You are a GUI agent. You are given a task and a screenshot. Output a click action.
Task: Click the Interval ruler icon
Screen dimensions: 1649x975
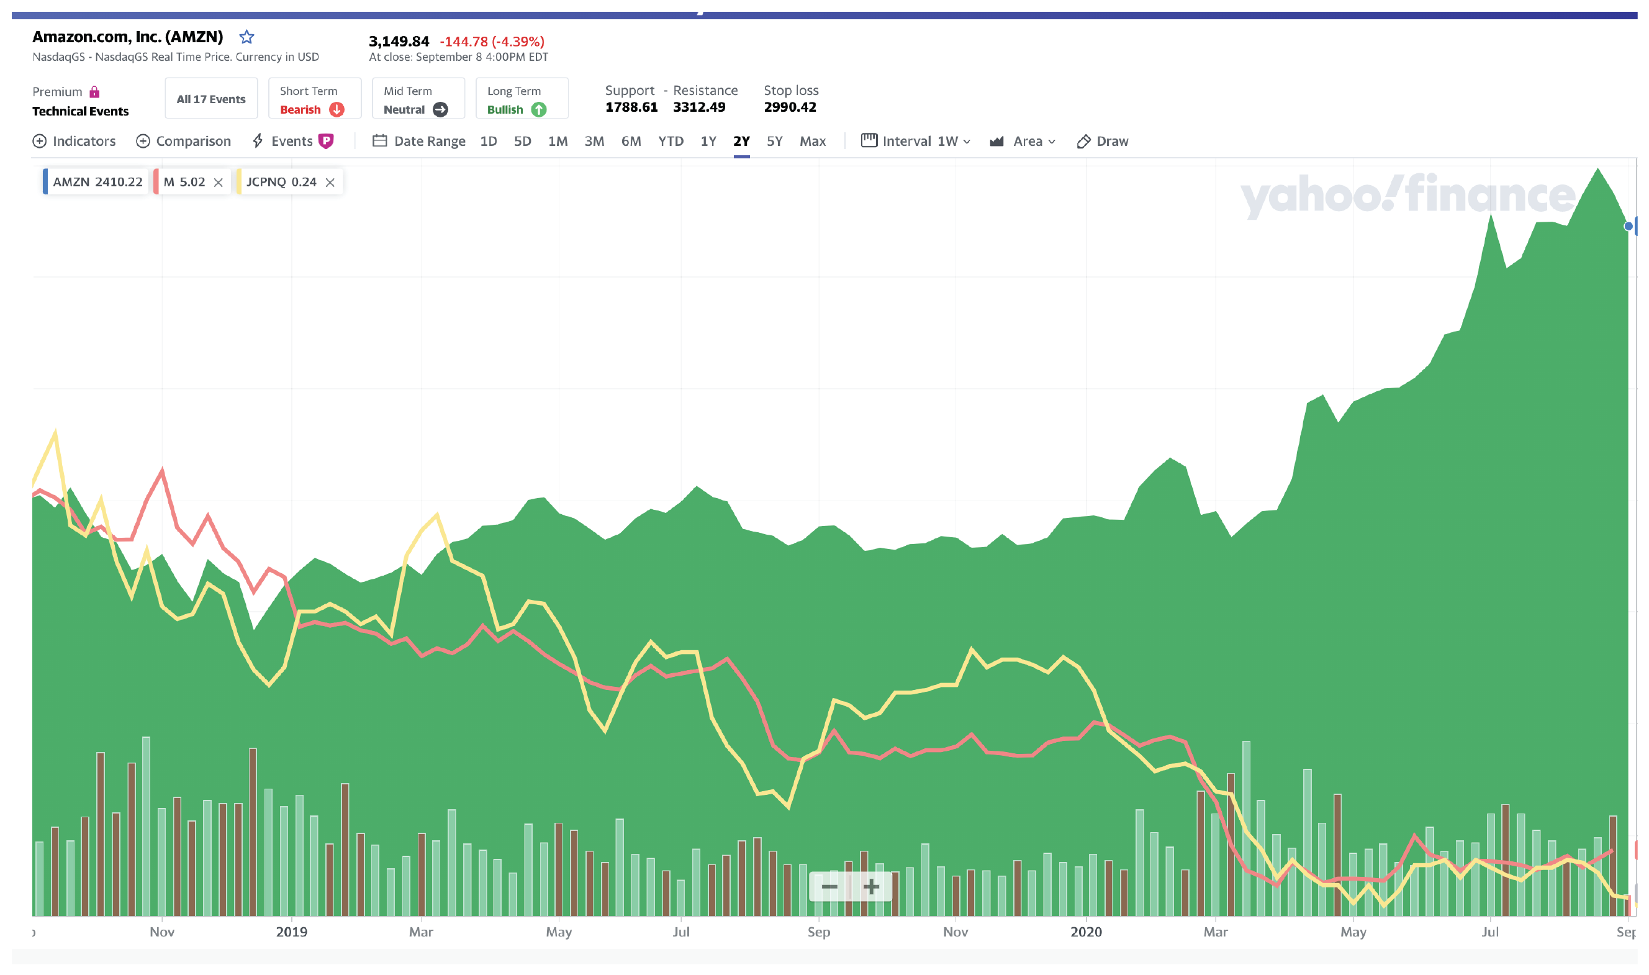point(869,140)
